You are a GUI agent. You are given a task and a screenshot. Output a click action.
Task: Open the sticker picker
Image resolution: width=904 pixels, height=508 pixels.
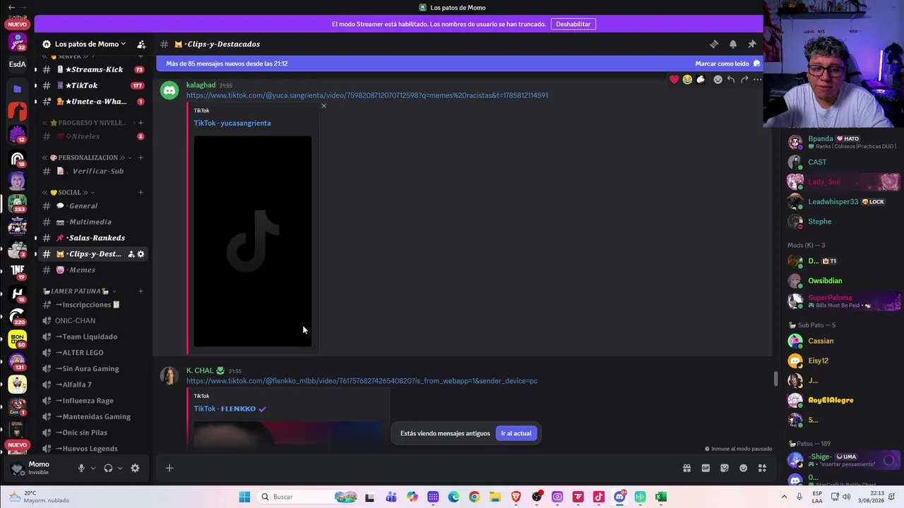(725, 468)
